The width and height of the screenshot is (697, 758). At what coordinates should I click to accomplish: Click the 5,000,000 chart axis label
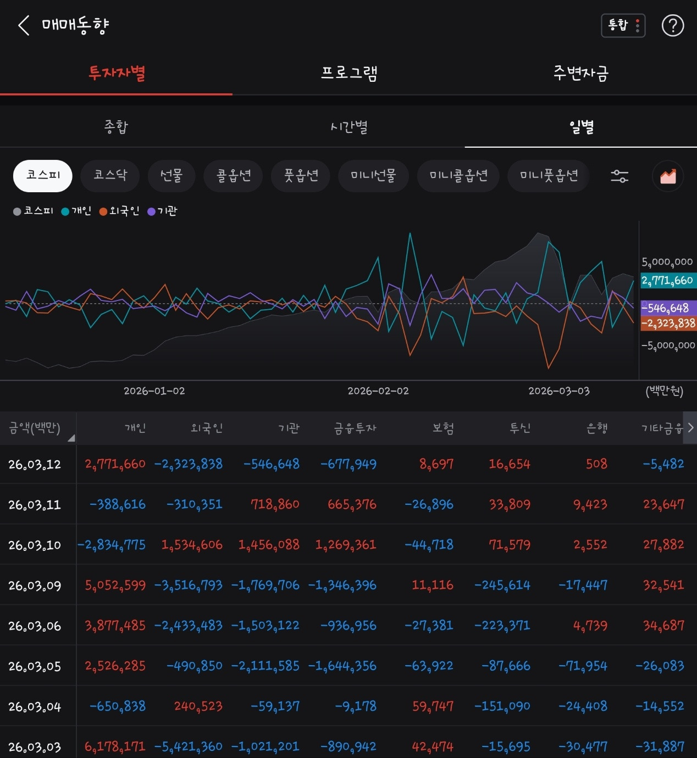click(667, 262)
